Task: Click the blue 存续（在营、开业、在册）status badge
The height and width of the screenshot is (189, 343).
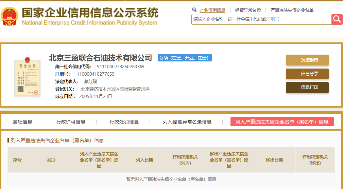Action: [185, 58]
